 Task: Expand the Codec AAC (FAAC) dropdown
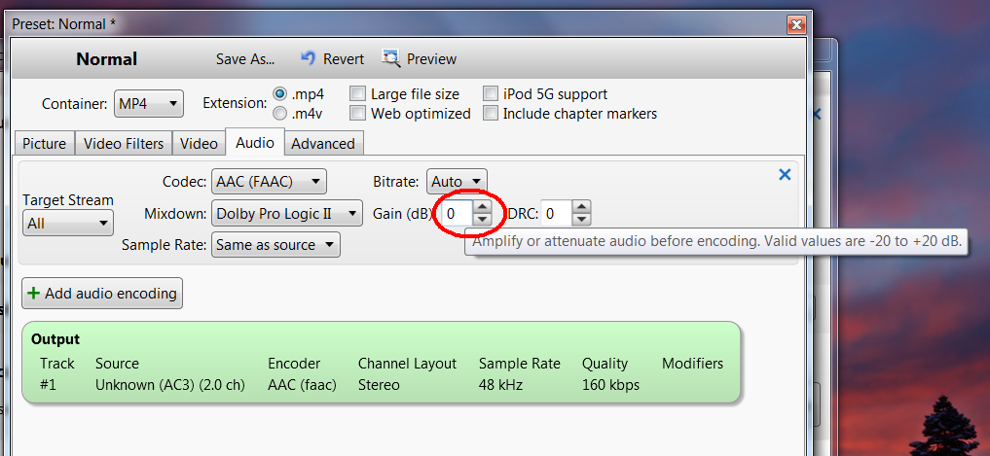point(269,181)
